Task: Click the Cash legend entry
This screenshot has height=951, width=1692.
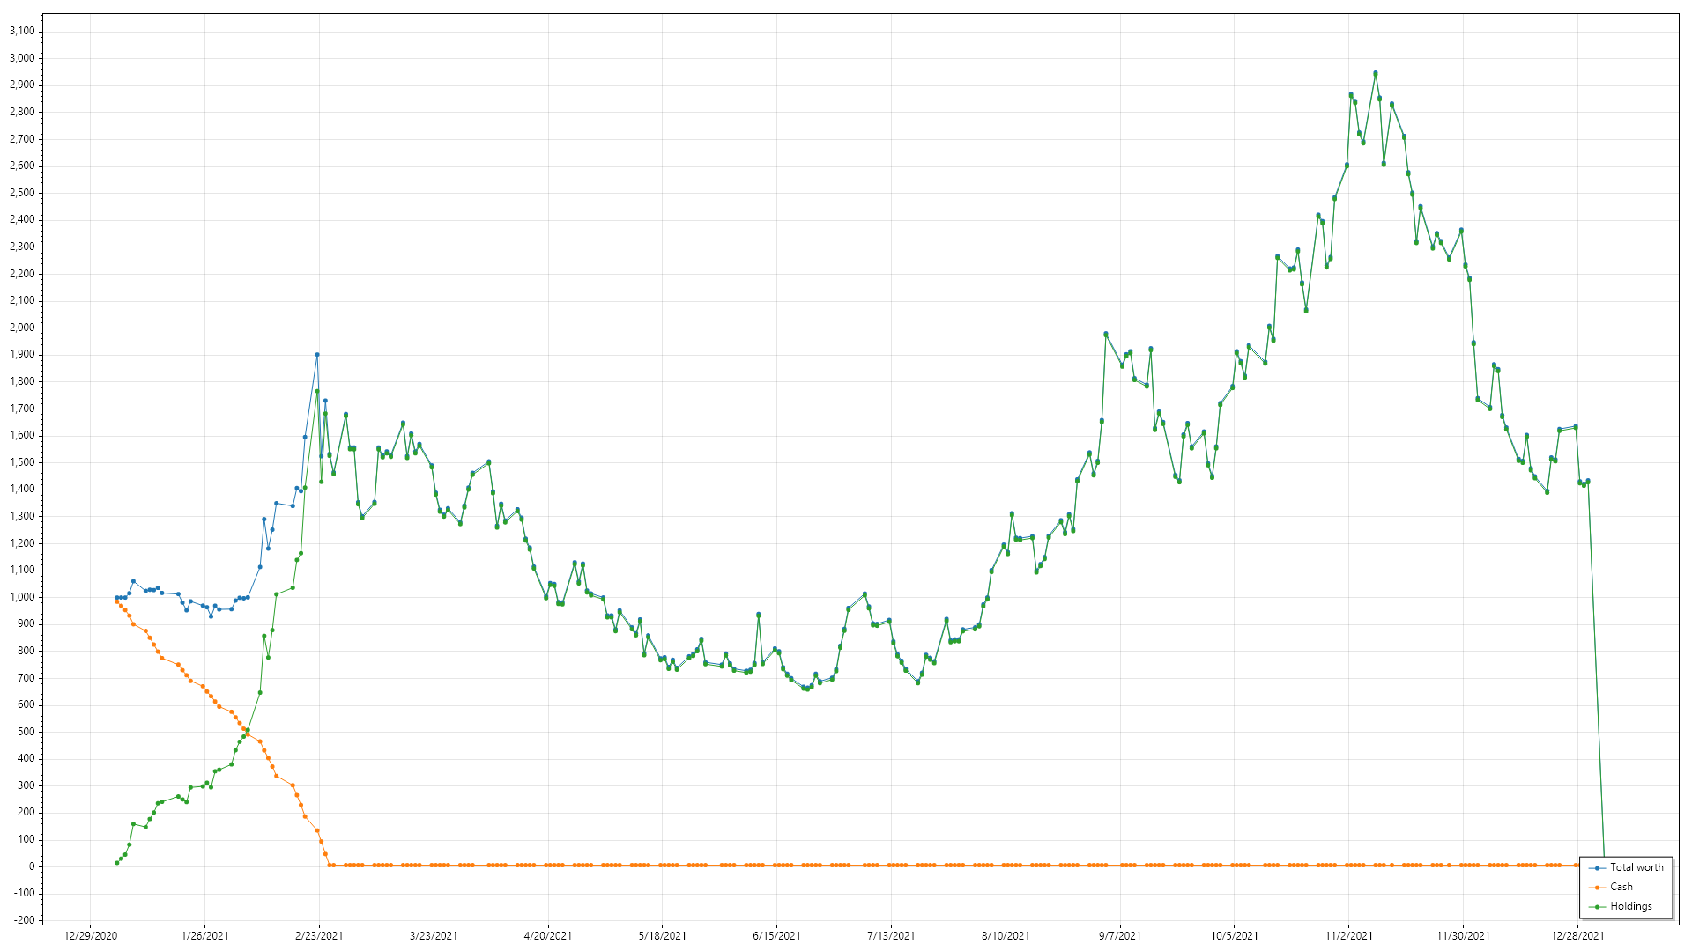Action: click(1621, 887)
